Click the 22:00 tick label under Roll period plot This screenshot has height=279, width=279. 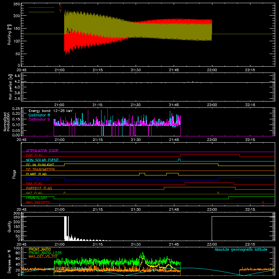click(212, 105)
